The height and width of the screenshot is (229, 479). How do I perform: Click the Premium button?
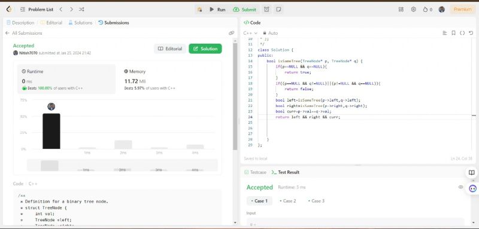point(462,10)
